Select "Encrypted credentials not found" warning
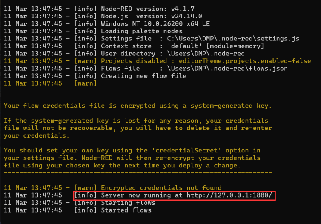The height and width of the screenshot is (224, 321). tap(161, 188)
